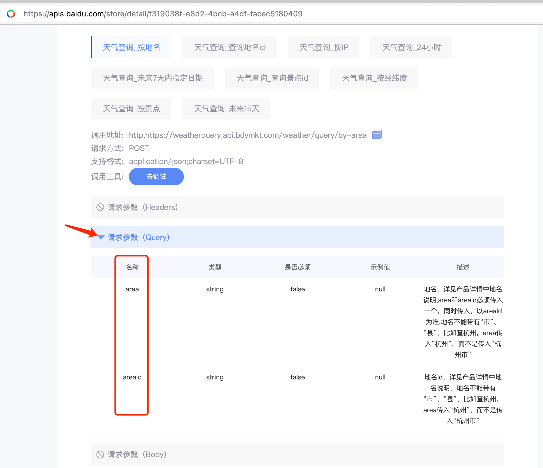Click the weatherquery API URL text

[x=247, y=135]
